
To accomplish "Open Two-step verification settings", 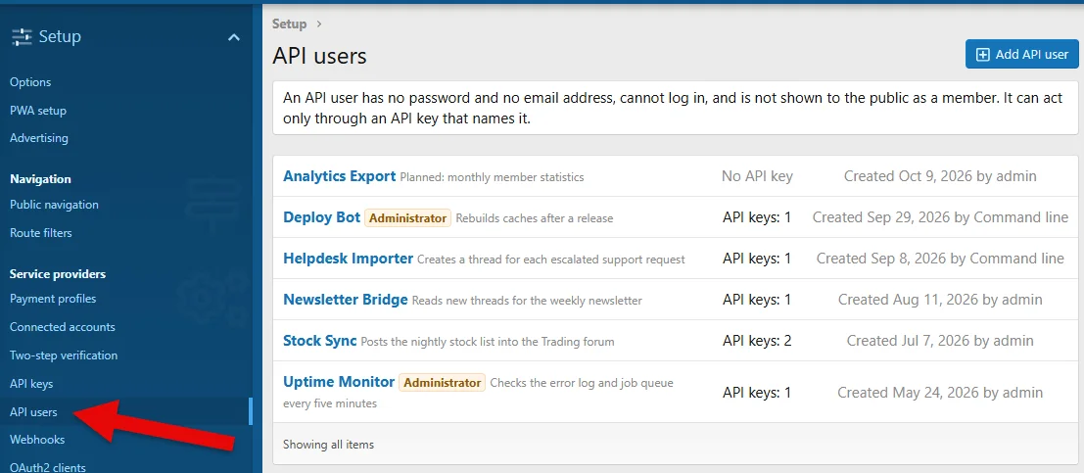I will tap(64, 355).
